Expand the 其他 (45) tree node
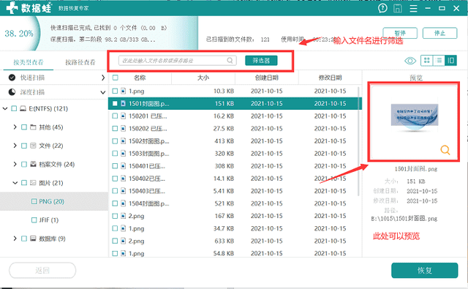Image resolution: width=468 pixels, height=289 pixels. pos(15,127)
